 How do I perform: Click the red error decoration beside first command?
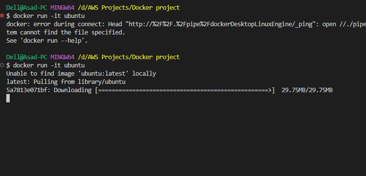click(x=2, y=16)
